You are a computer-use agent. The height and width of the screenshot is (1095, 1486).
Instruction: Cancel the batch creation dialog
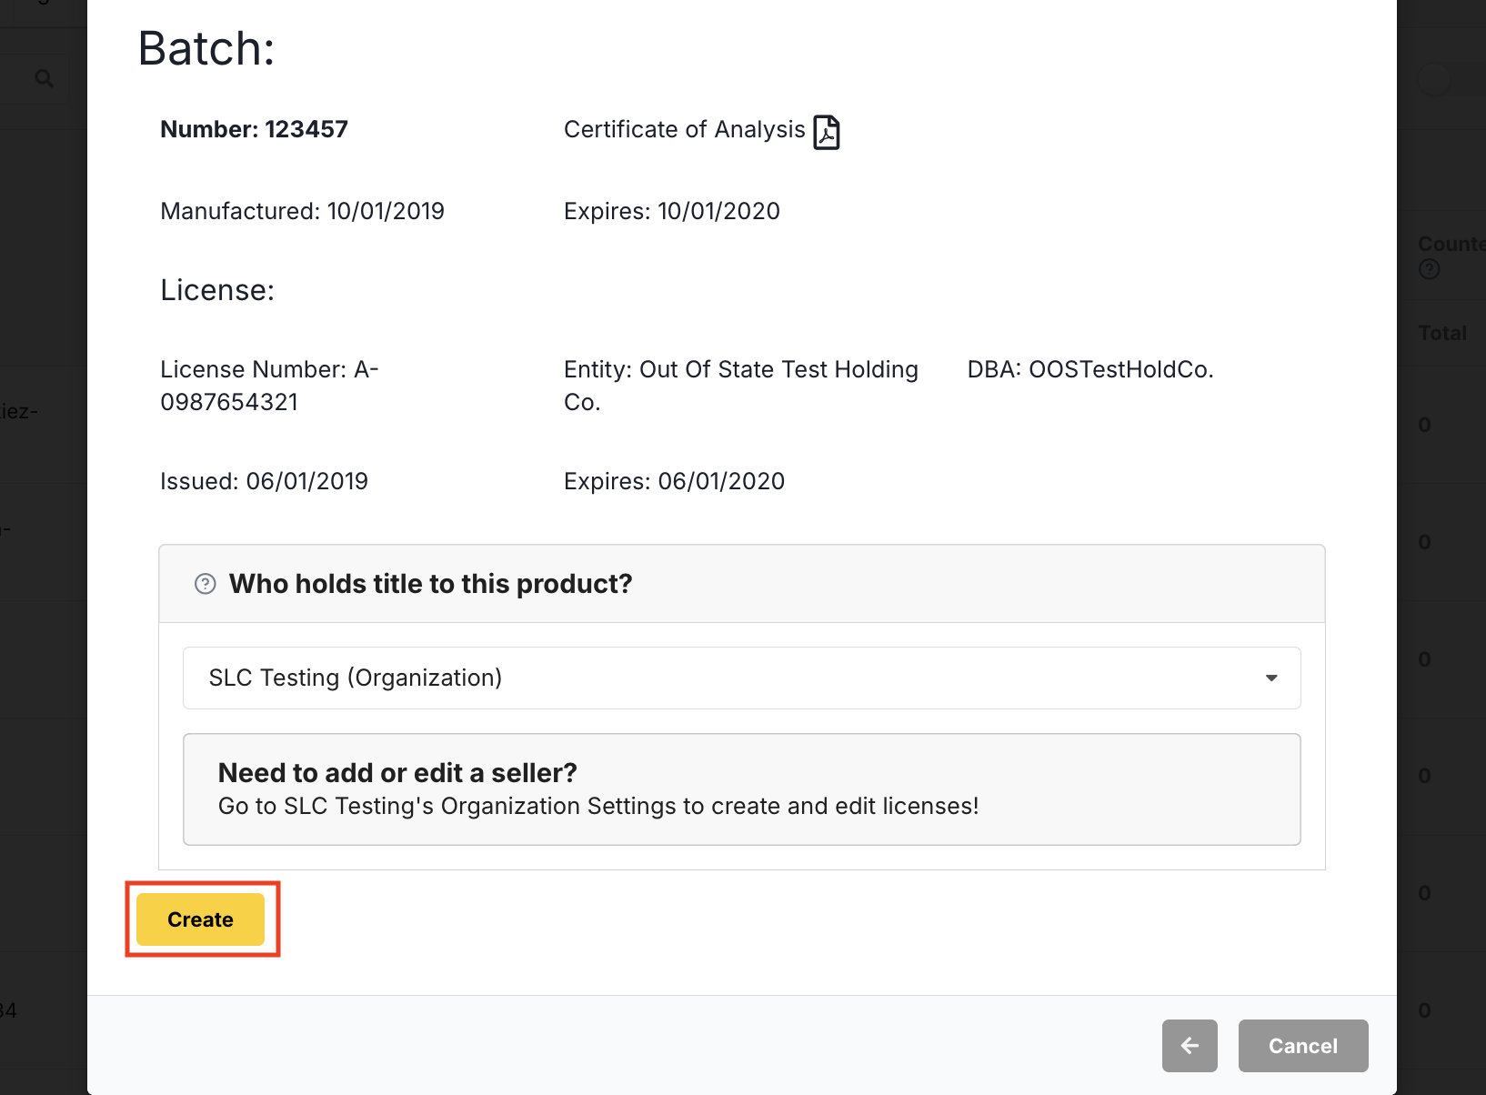pos(1302,1046)
